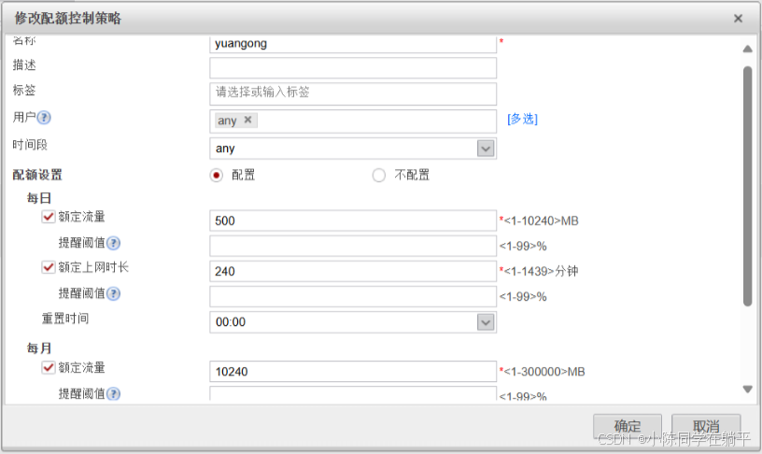The width and height of the screenshot is (762, 454).
Task: Click the daily traffic 提醒阈值 field
Action: (353, 246)
